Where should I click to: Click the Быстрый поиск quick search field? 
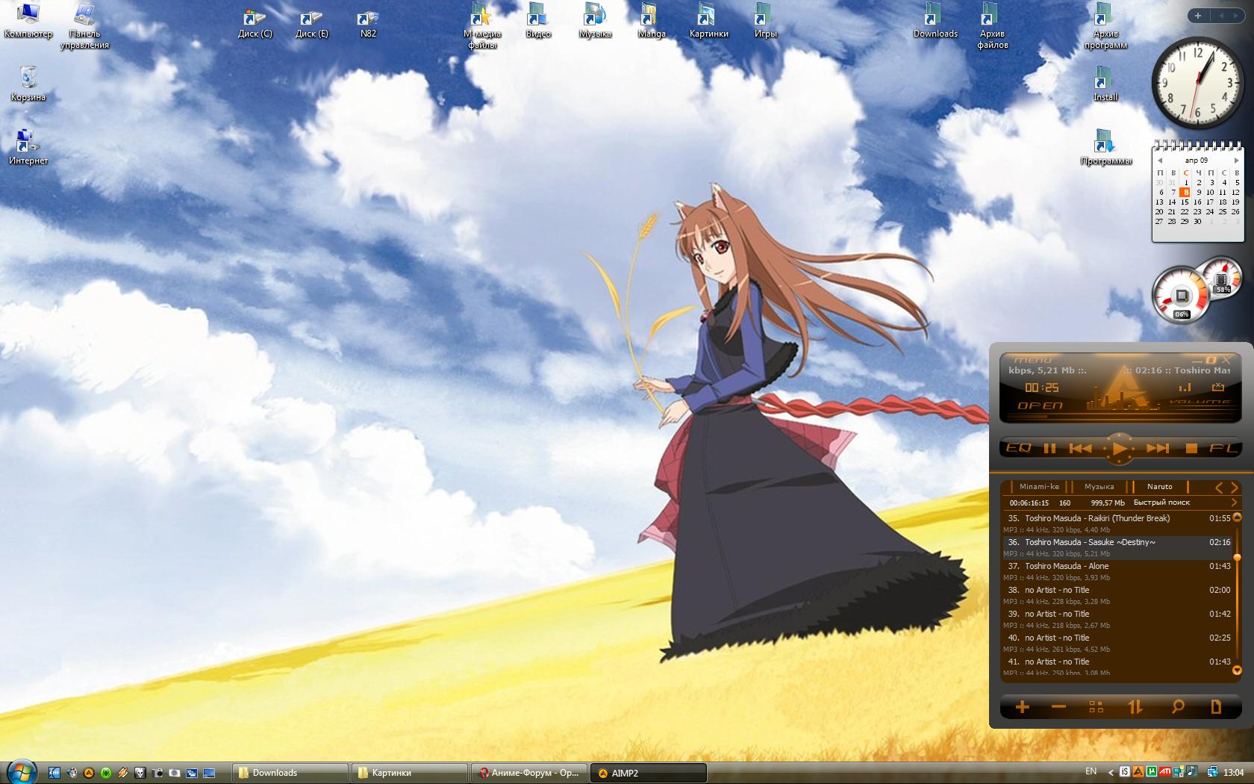pyautogui.click(x=1161, y=503)
